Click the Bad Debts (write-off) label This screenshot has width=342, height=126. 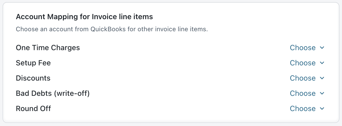53,93
